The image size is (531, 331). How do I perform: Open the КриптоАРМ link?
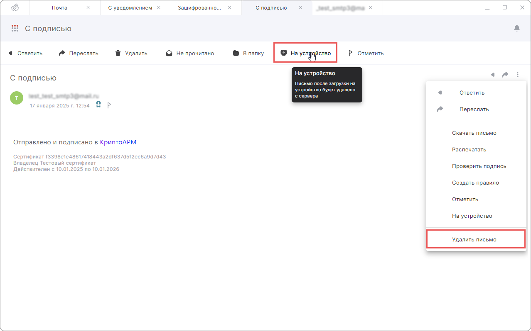coord(118,142)
